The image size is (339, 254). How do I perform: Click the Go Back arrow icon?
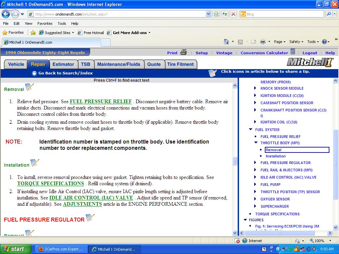[x=34, y=73]
